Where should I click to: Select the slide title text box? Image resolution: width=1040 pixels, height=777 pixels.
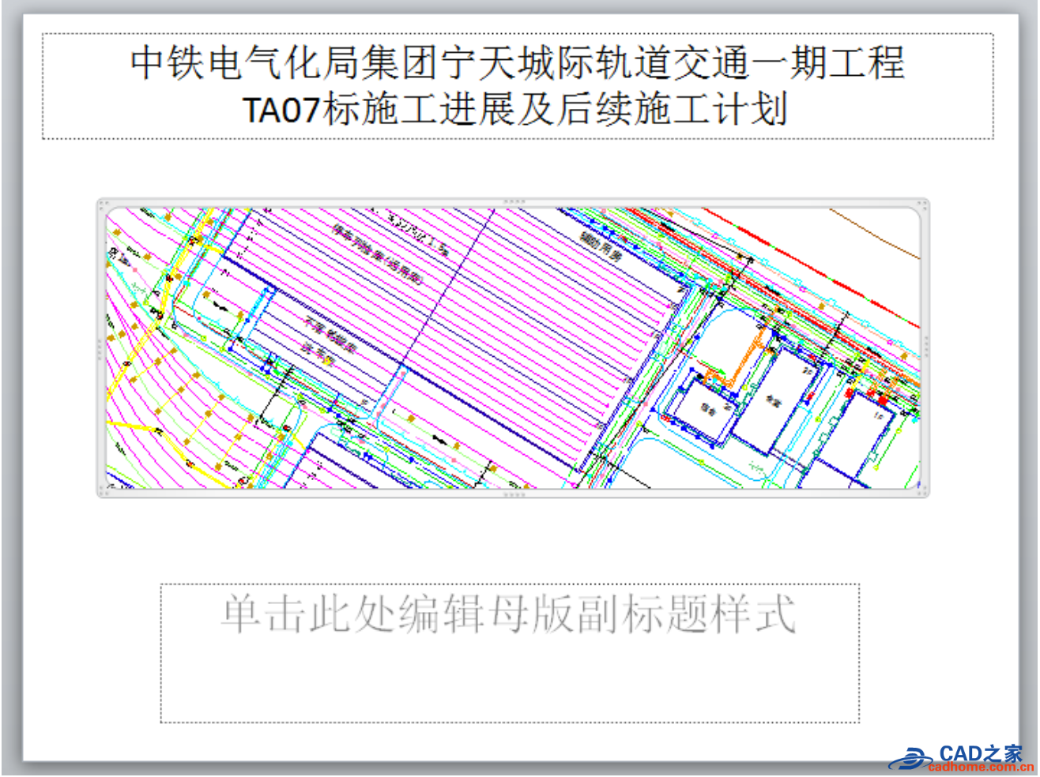[518, 86]
